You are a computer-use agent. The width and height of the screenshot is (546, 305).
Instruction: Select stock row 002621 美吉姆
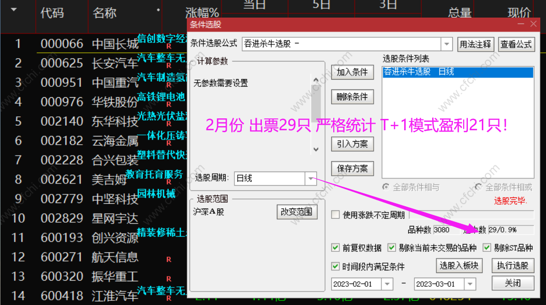[94, 179]
